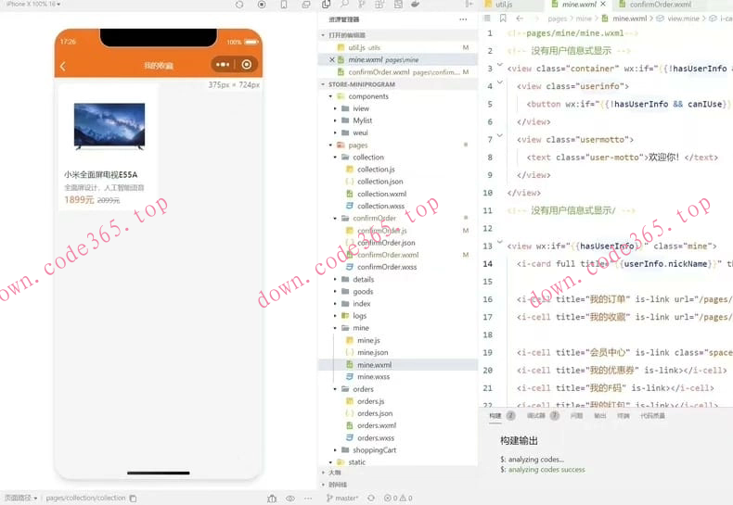733x505 pixels.
Task: Click the mini program capsule more-options dots
Action: point(223,65)
